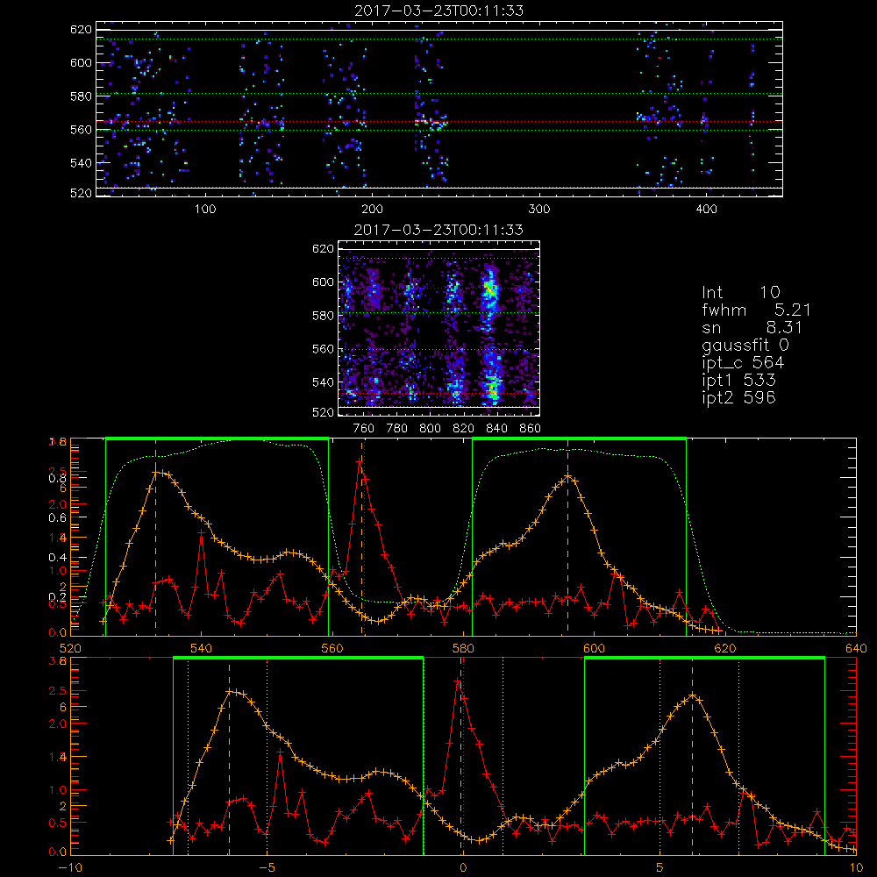Click x-axis tick label 100 in top image
This screenshot has width=877, height=877.
[205, 210]
